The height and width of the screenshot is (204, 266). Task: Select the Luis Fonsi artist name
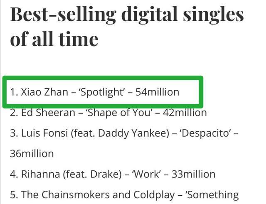(x=44, y=133)
